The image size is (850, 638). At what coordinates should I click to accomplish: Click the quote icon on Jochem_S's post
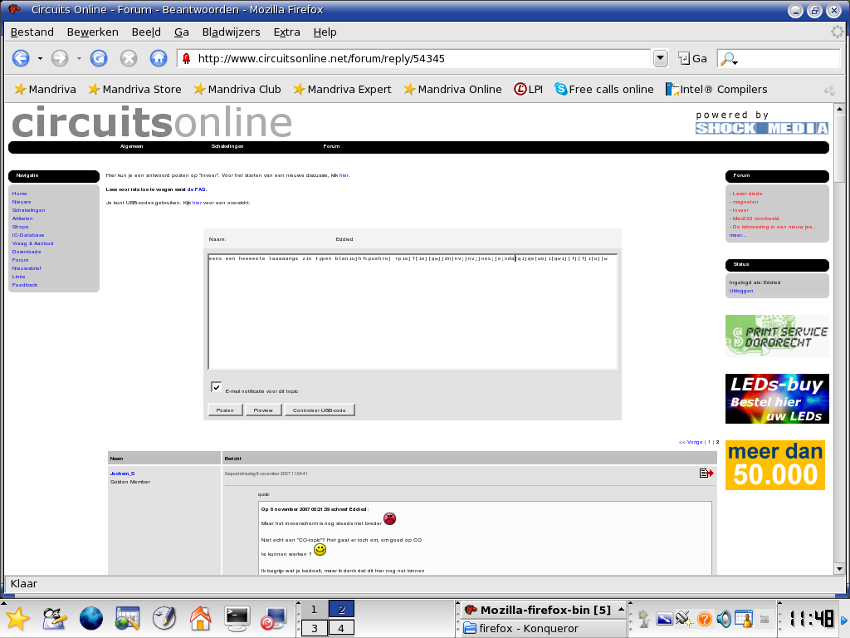point(706,473)
